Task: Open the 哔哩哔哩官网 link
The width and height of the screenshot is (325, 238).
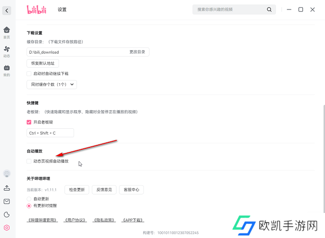Action: pos(42,220)
